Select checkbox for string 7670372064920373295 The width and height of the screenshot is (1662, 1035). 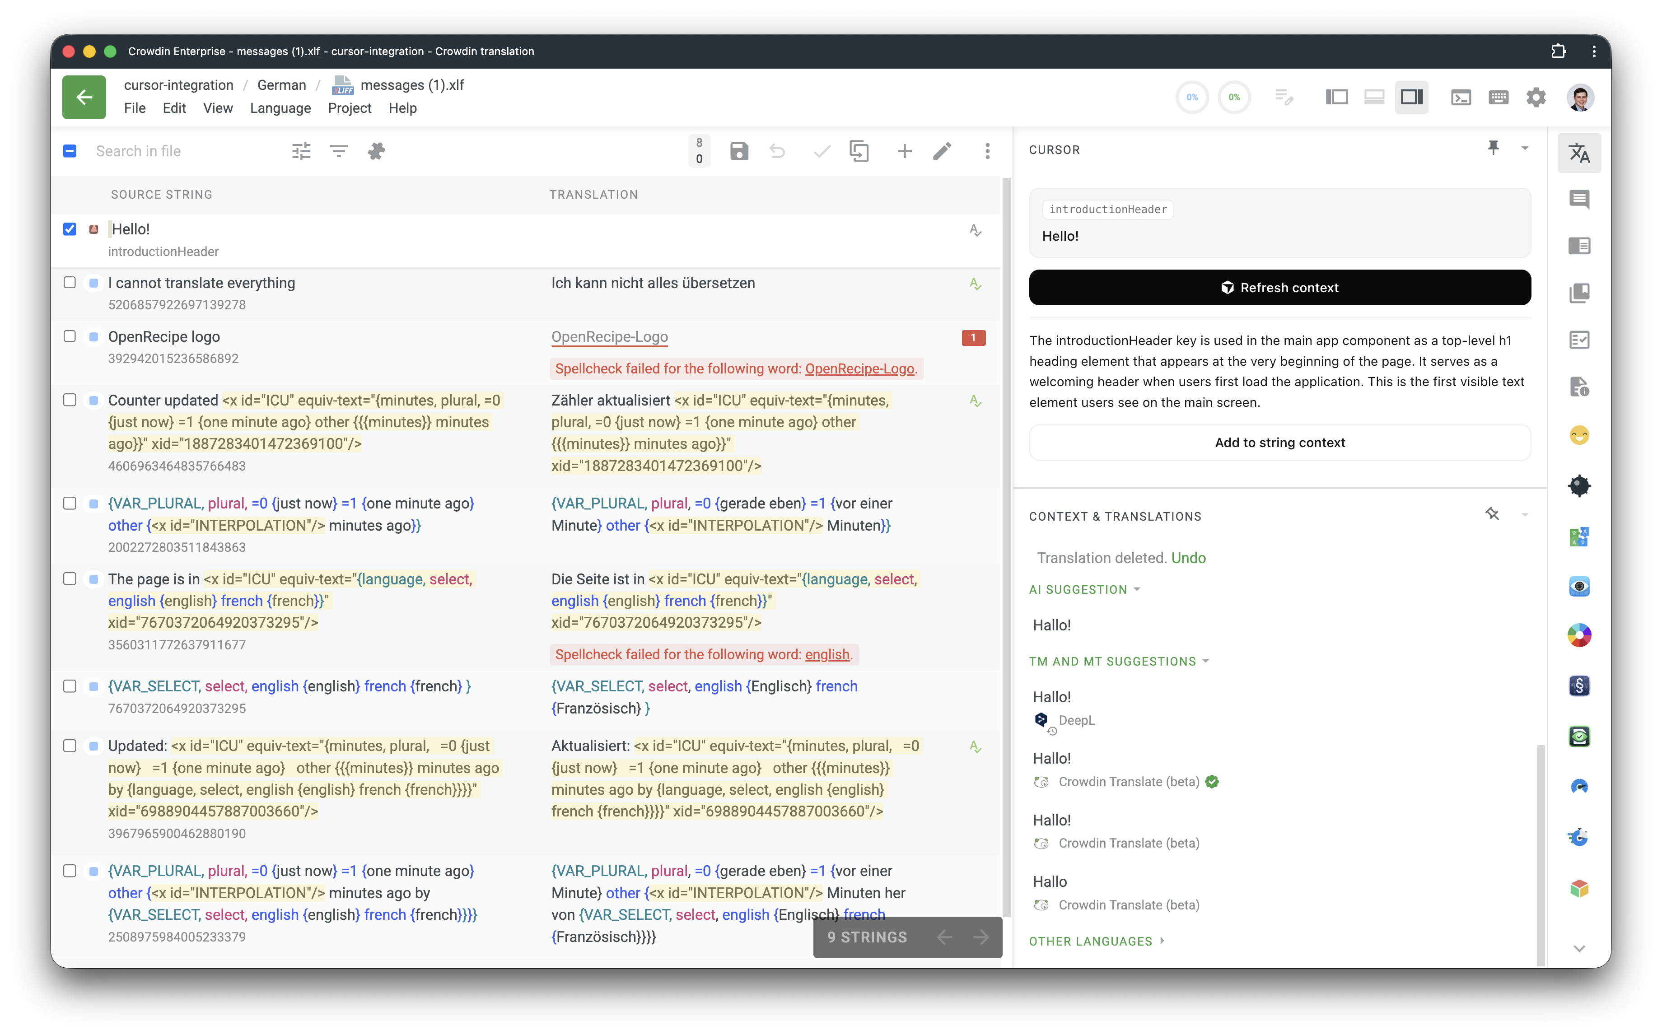click(69, 685)
